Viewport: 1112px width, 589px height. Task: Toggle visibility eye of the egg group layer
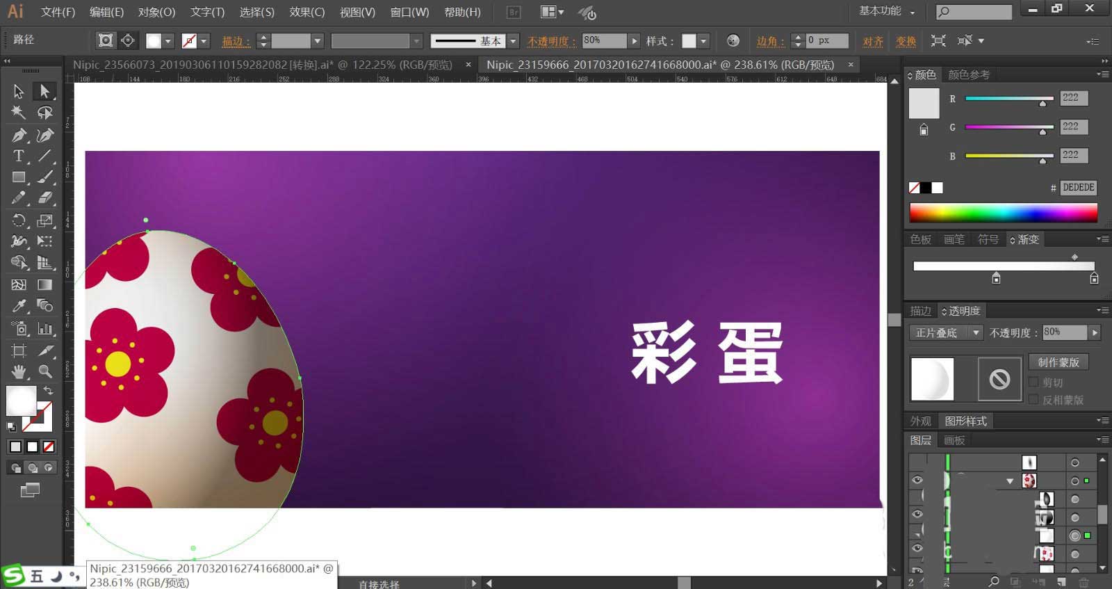click(917, 481)
